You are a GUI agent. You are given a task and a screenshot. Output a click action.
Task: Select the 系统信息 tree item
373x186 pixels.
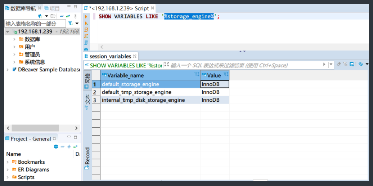click(x=35, y=62)
